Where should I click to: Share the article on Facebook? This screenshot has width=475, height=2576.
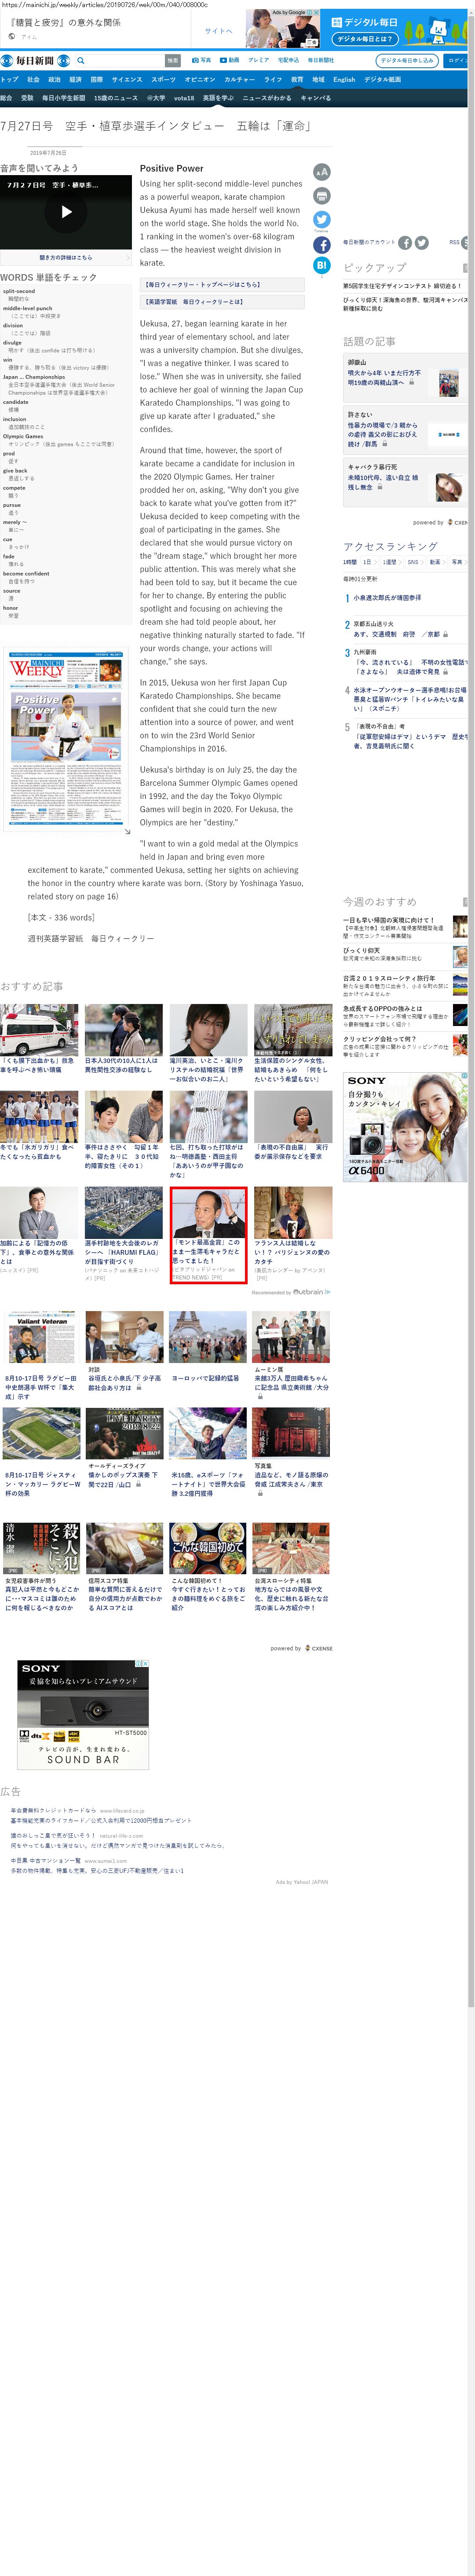tap(321, 244)
